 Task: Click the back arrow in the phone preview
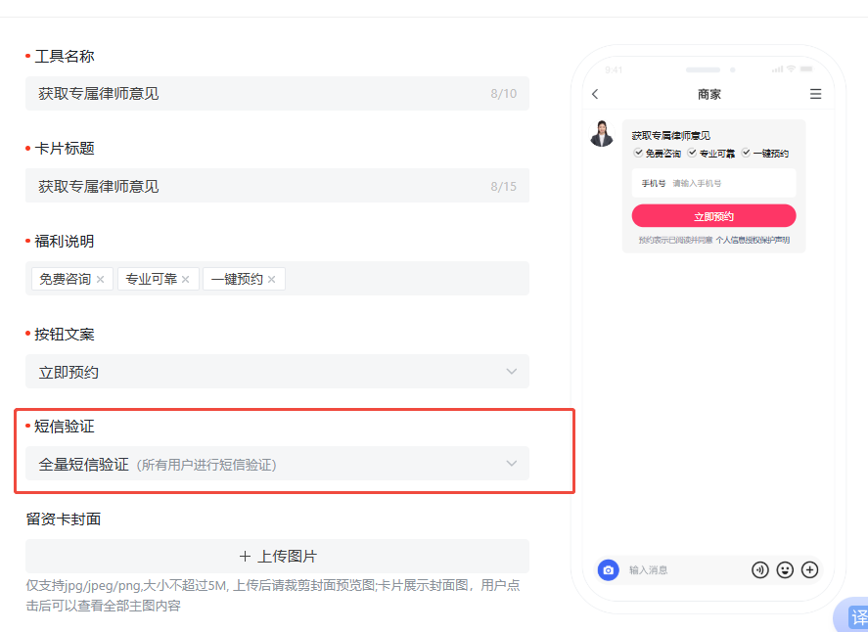click(x=595, y=94)
